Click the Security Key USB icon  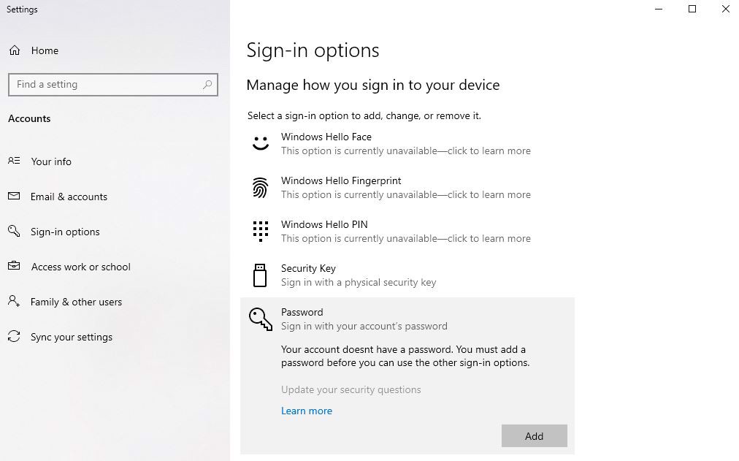260,275
